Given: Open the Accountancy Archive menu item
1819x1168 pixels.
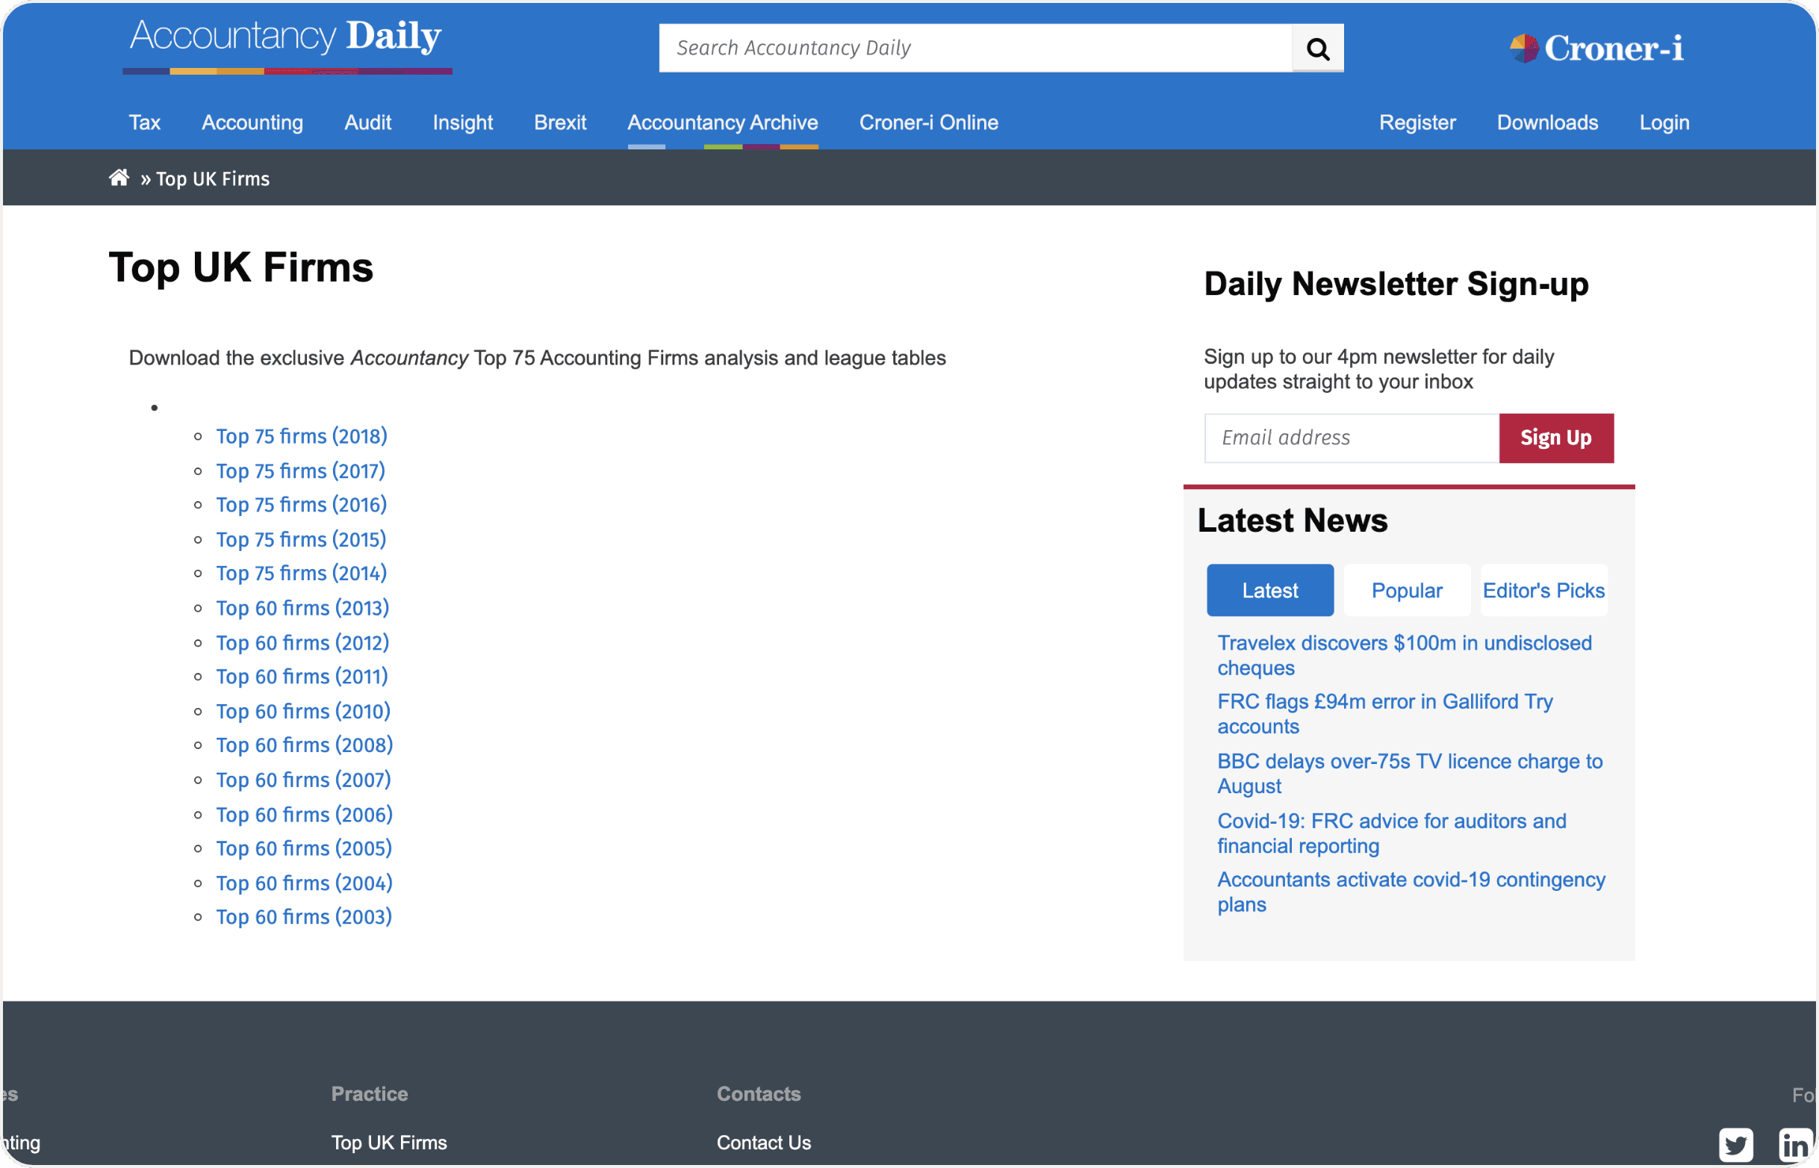Looking at the screenshot, I should click(722, 123).
